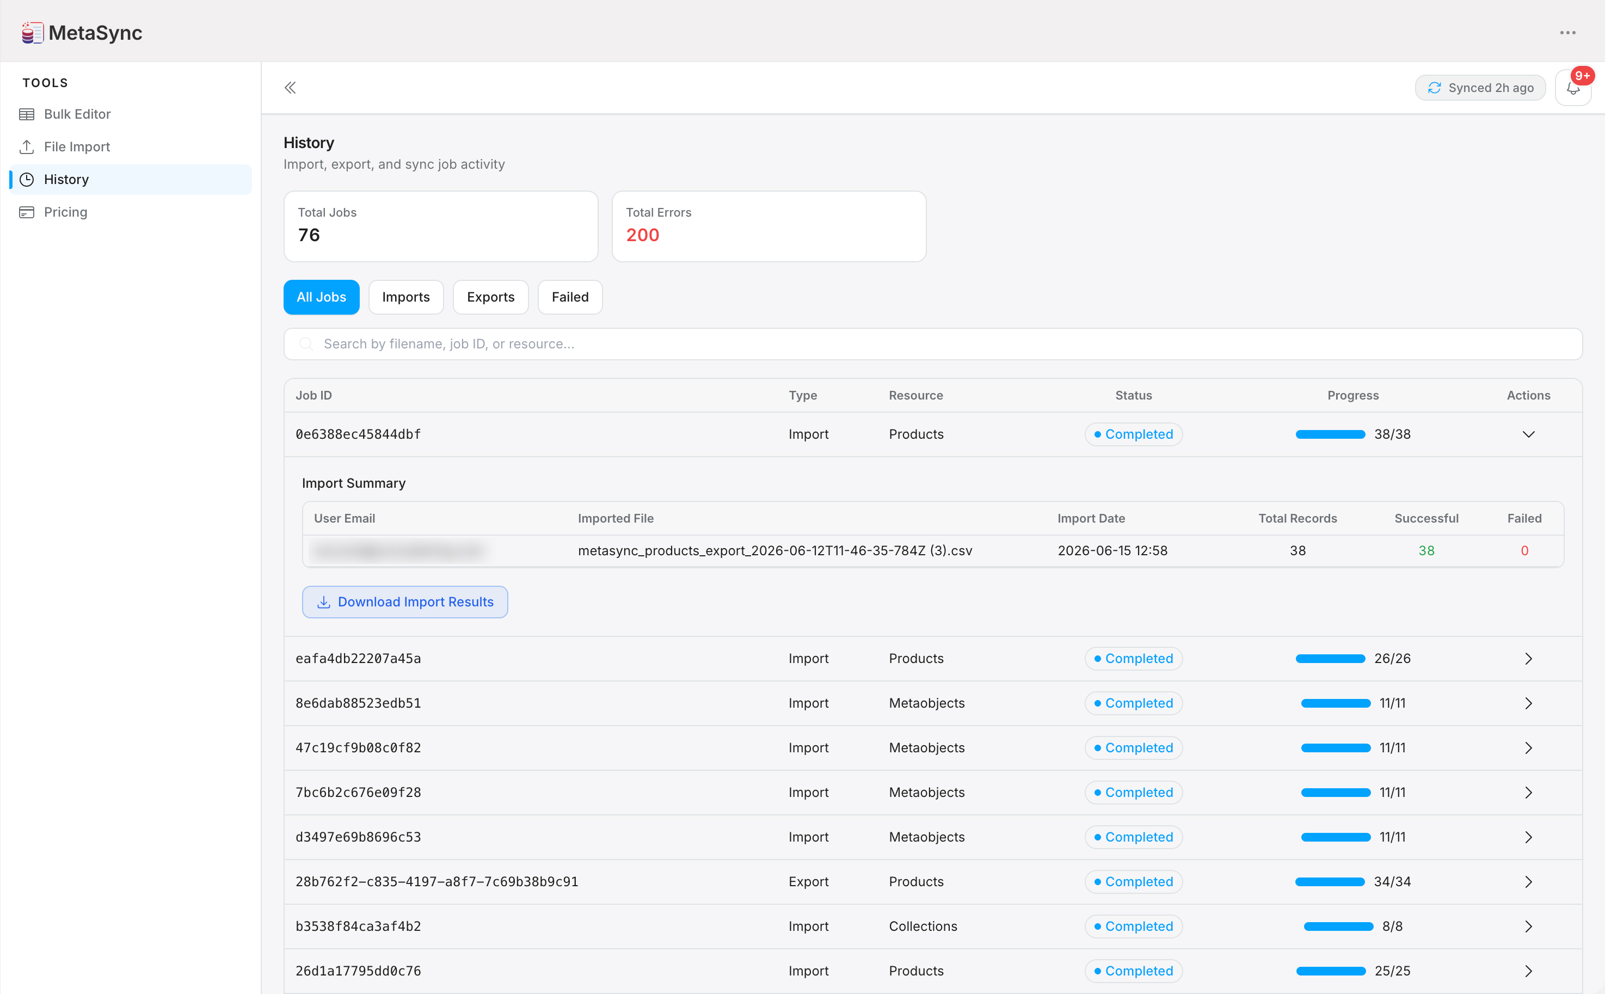This screenshot has width=1605, height=994.
Task: Click the 38/38 progress bar
Action: click(1330, 434)
